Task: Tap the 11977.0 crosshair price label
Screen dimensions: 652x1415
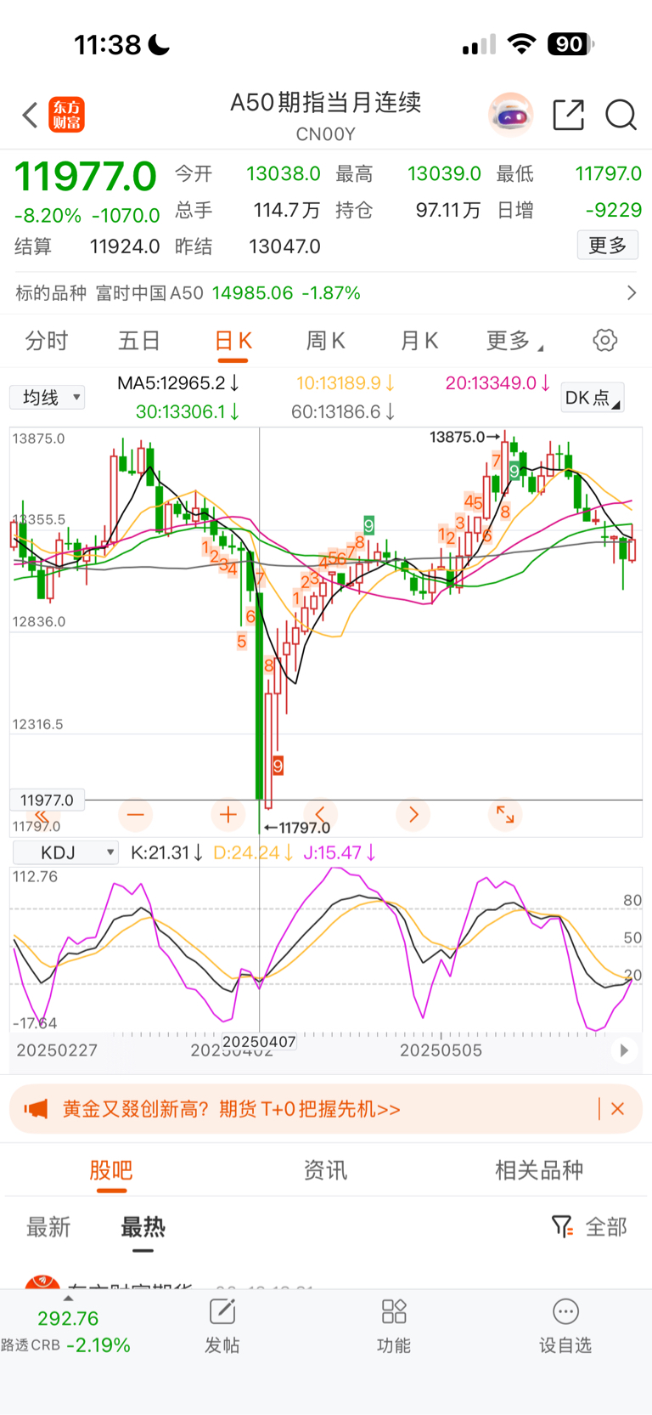Action: [47, 800]
